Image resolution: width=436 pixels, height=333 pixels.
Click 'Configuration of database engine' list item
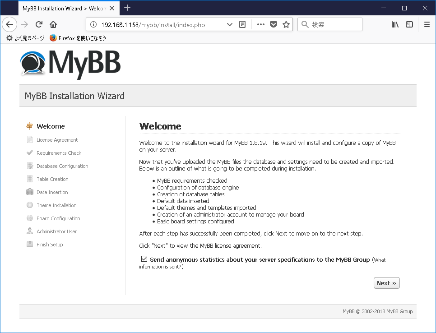(x=198, y=187)
